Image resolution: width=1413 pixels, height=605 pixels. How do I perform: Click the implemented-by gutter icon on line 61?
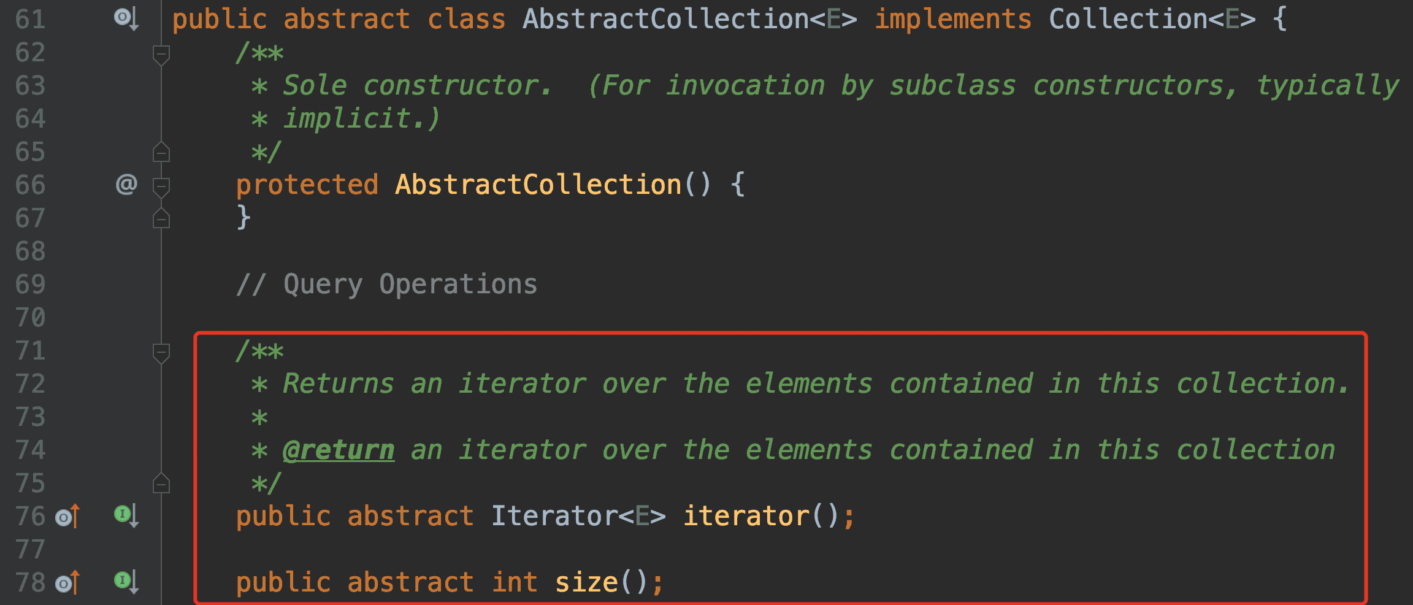[126, 19]
